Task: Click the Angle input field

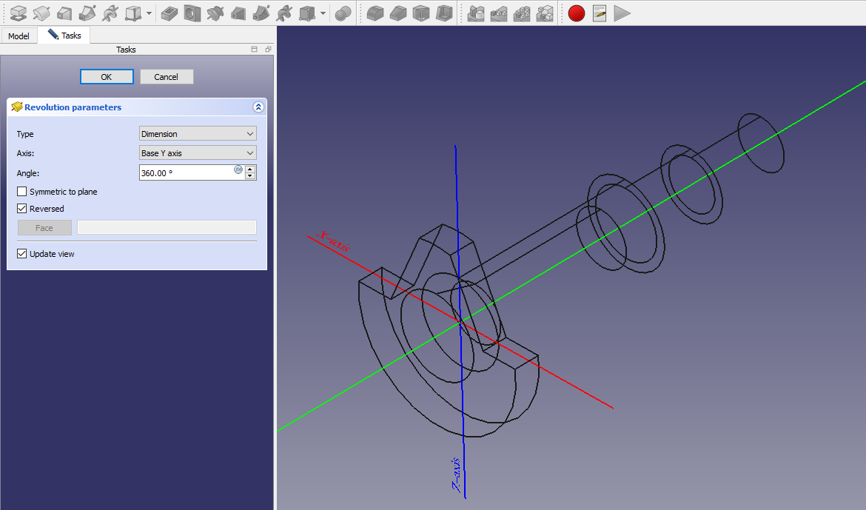Action: (x=186, y=172)
